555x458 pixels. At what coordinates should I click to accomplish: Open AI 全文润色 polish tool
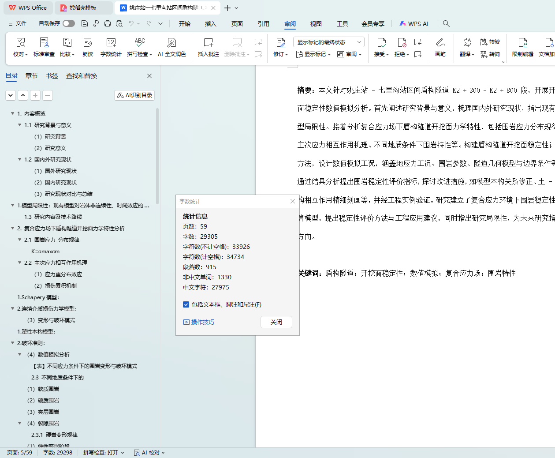click(x=171, y=47)
